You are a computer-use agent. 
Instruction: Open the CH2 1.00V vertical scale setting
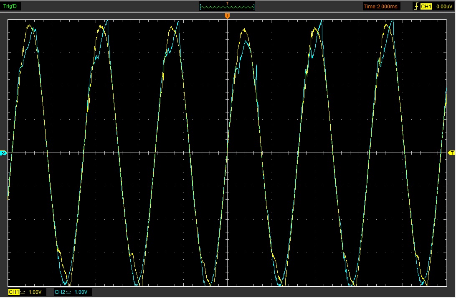click(x=81, y=292)
